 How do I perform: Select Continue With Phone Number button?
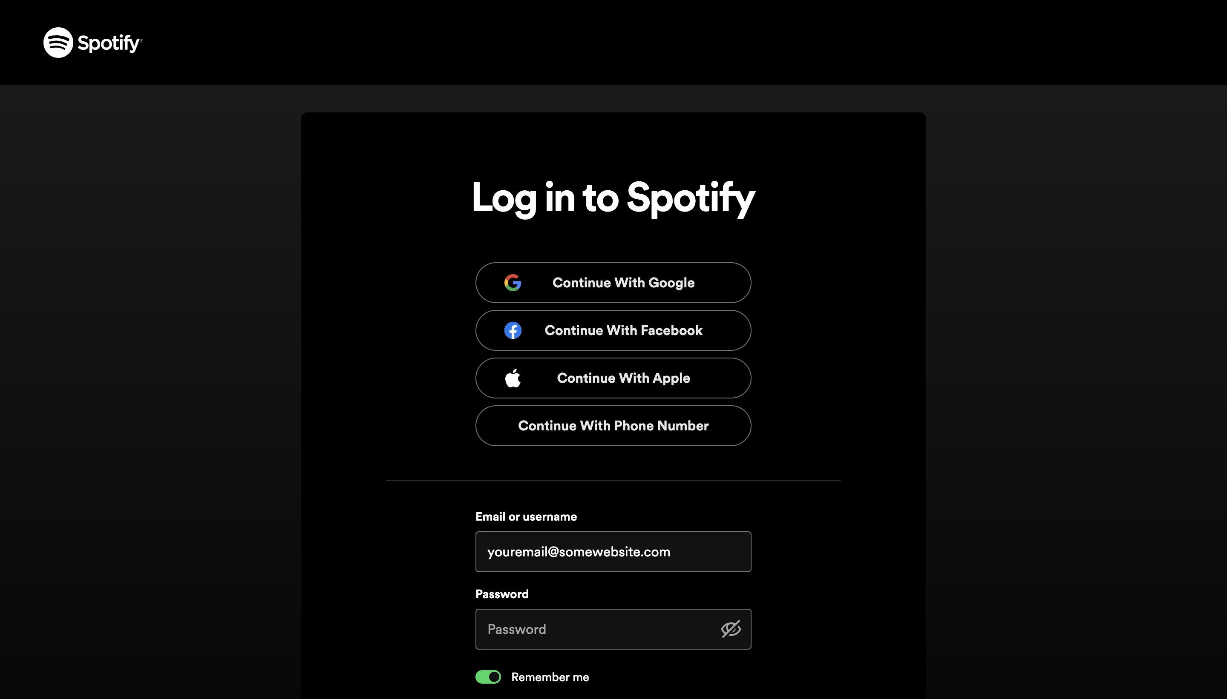pyautogui.click(x=613, y=425)
